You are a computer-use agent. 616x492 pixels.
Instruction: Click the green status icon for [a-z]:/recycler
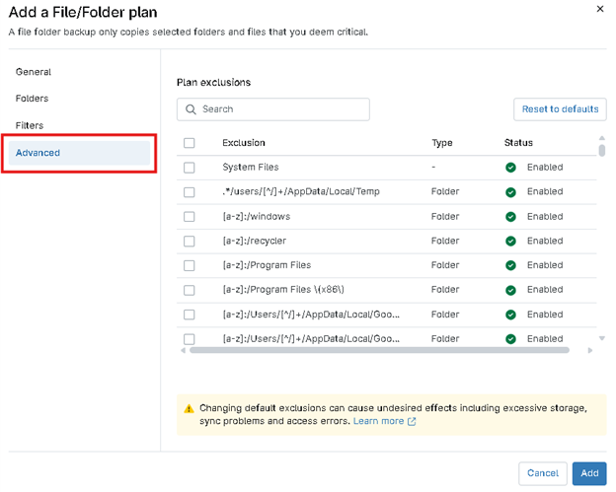(510, 241)
